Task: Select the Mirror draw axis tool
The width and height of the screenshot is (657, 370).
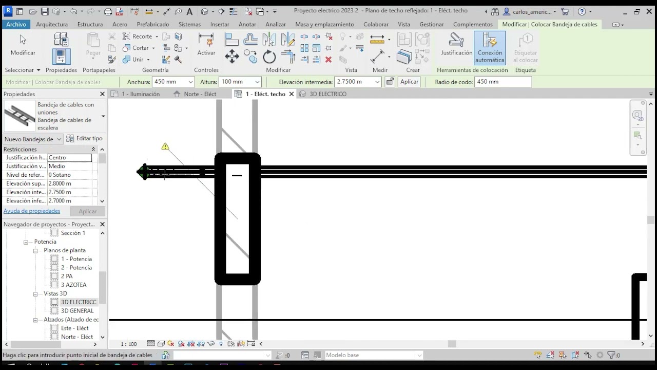Action: click(x=288, y=40)
